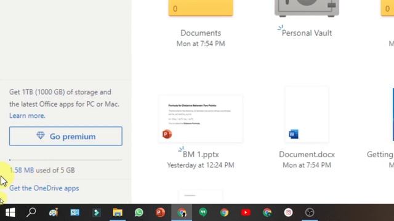
Task: Open the BM 1.pptx thumbnail
Action: click(201, 118)
